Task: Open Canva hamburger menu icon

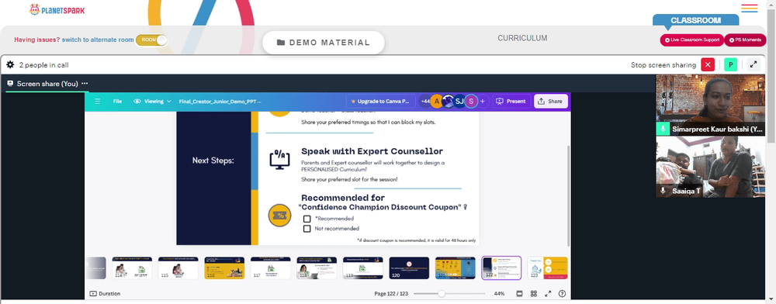Action: [98, 102]
